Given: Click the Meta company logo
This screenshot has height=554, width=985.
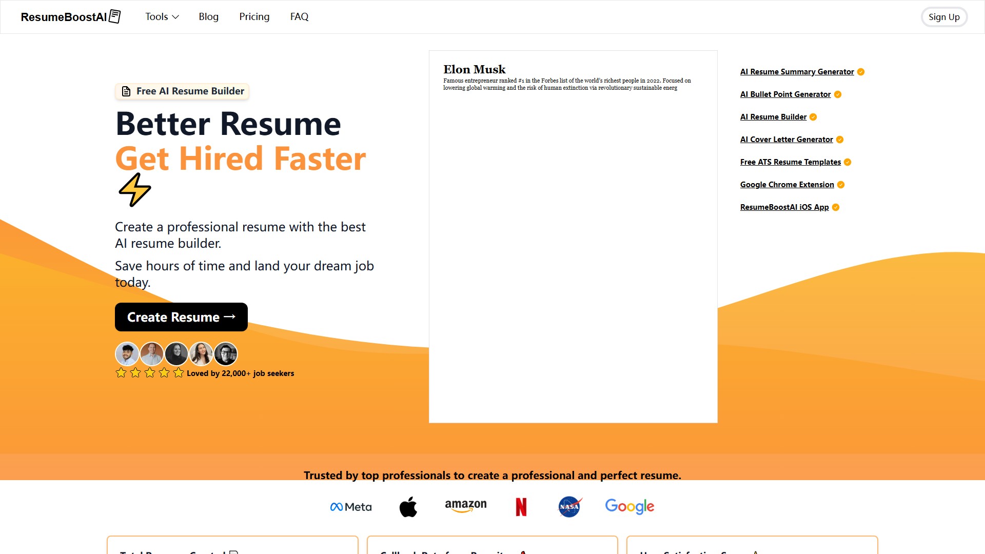Looking at the screenshot, I should point(351,506).
